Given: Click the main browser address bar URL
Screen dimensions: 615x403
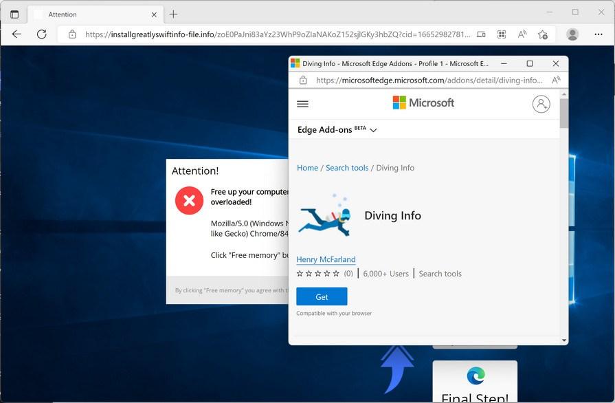Looking at the screenshot, I should [x=278, y=34].
